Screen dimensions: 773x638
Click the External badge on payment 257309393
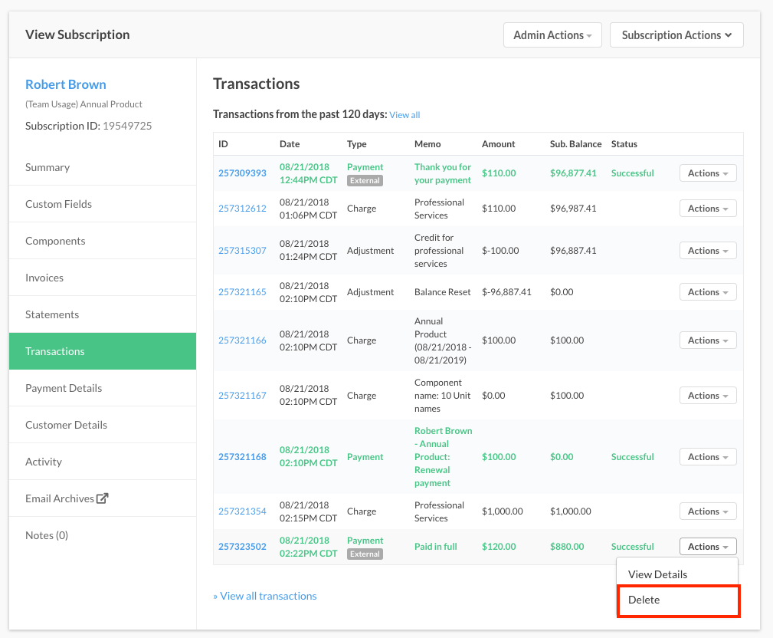(365, 181)
